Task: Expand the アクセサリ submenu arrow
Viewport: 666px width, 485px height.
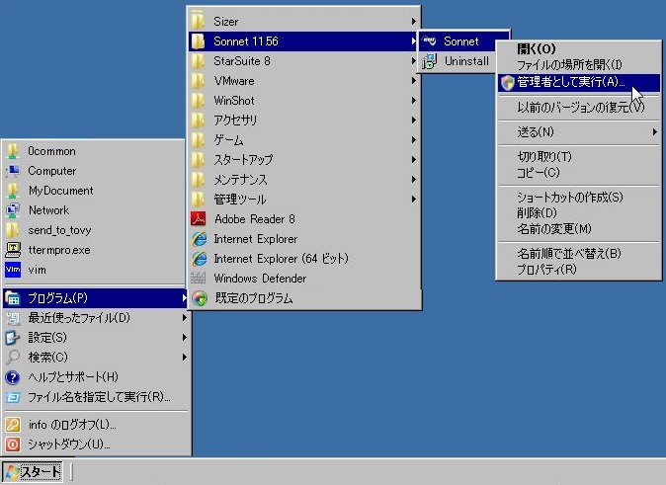Action: (413, 121)
